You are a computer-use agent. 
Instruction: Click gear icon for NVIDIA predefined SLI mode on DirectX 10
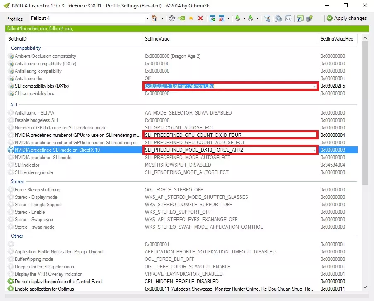pyautogui.click(x=11, y=150)
